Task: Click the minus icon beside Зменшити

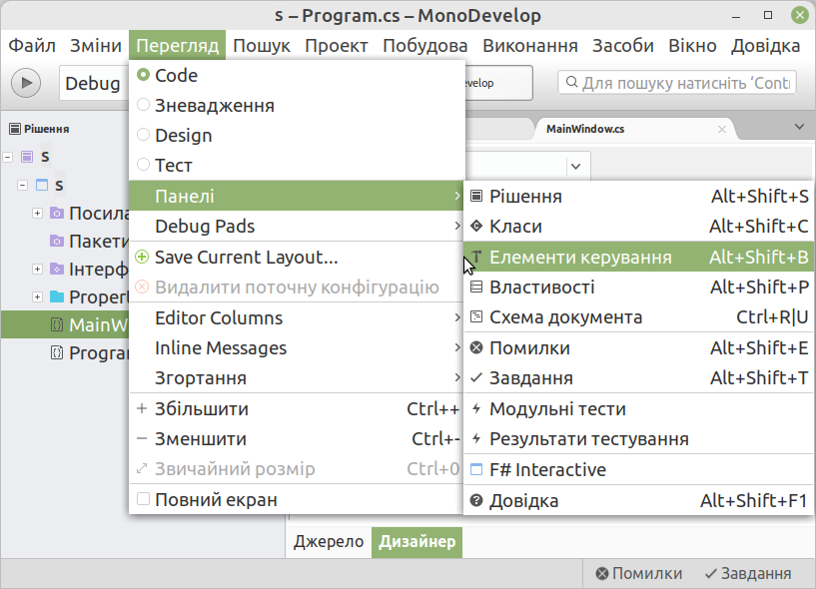Action: pyautogui.click(x=142, y=438)
